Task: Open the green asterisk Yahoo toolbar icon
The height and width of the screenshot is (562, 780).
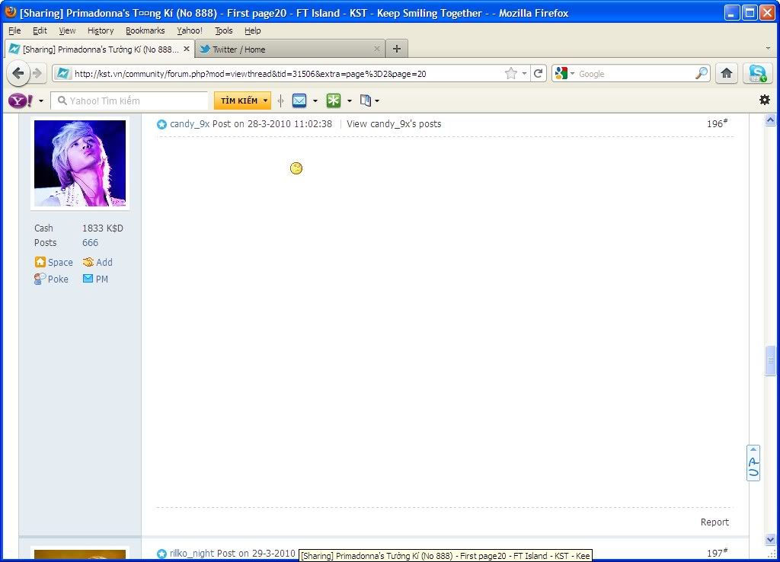Action: coord(334,101)
